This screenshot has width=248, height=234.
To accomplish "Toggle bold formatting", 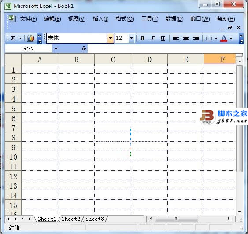I will (x=142, y=38).
